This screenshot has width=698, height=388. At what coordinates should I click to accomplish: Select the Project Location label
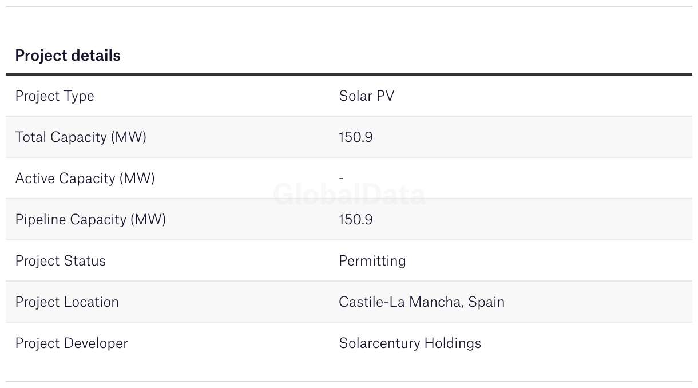tap(67, 302)
